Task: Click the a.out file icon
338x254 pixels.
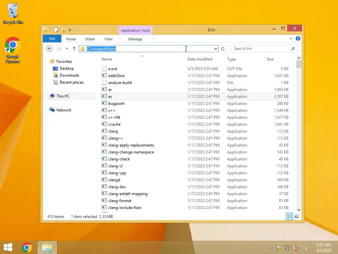Action: point(104,69)
